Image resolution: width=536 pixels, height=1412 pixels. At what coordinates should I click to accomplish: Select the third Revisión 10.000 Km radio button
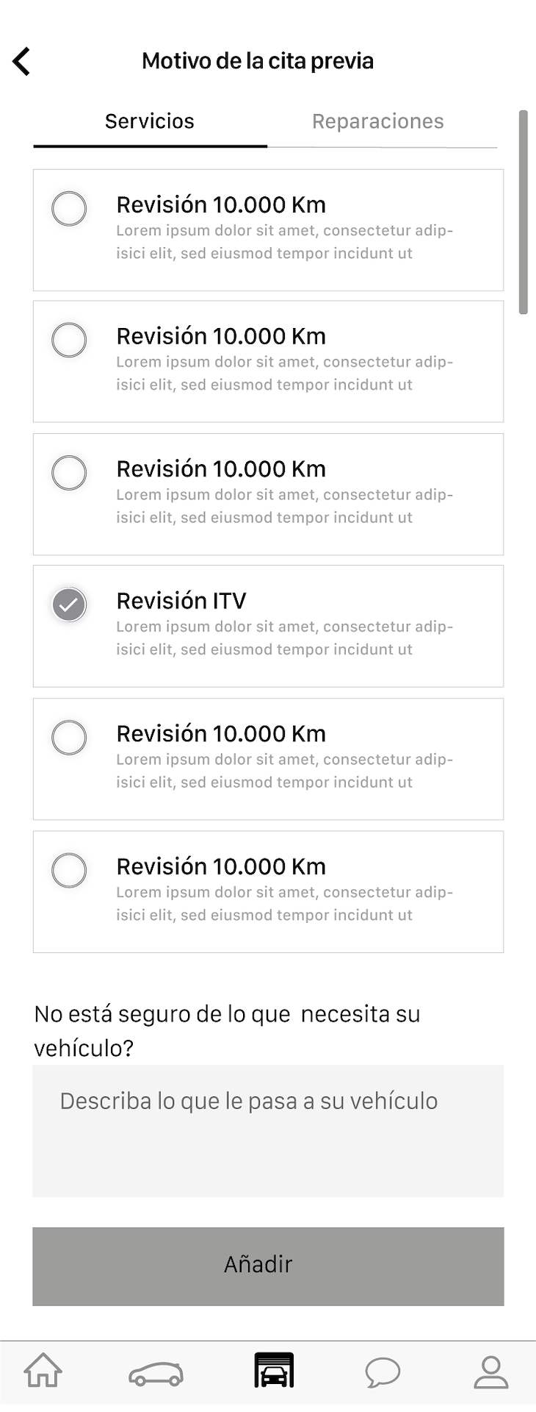69,472
